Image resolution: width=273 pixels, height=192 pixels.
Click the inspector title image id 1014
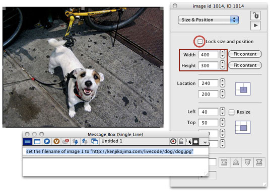point(218,6)
